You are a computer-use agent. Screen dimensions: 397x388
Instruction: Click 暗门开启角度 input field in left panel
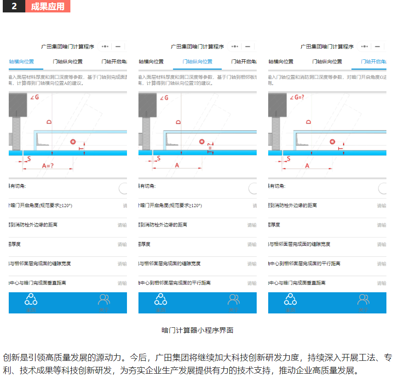pyautogui.click(x=124, y=206)
